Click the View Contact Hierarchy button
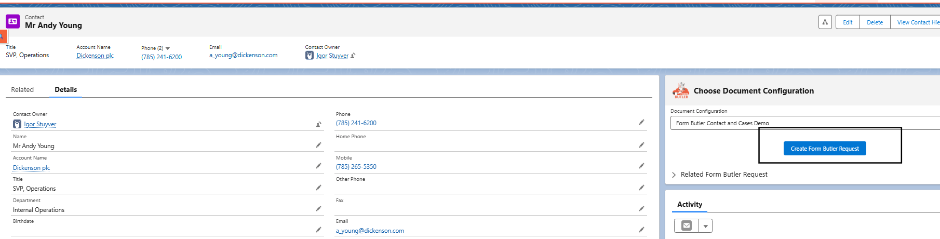Screen dimensions: 940x239 (916, 22)
